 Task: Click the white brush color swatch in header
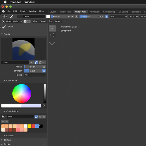[48, 17]
